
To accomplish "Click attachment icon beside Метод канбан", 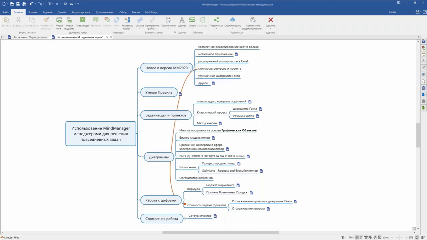I will point(221,124).
